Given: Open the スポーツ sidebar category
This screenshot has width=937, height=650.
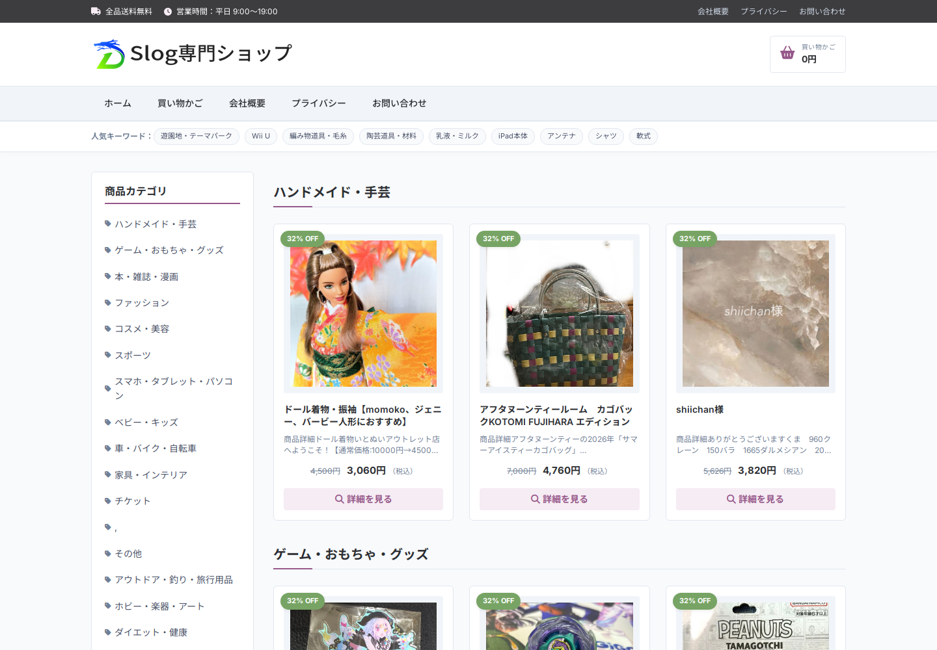Looking at the screenshot, I should (133, 356).
